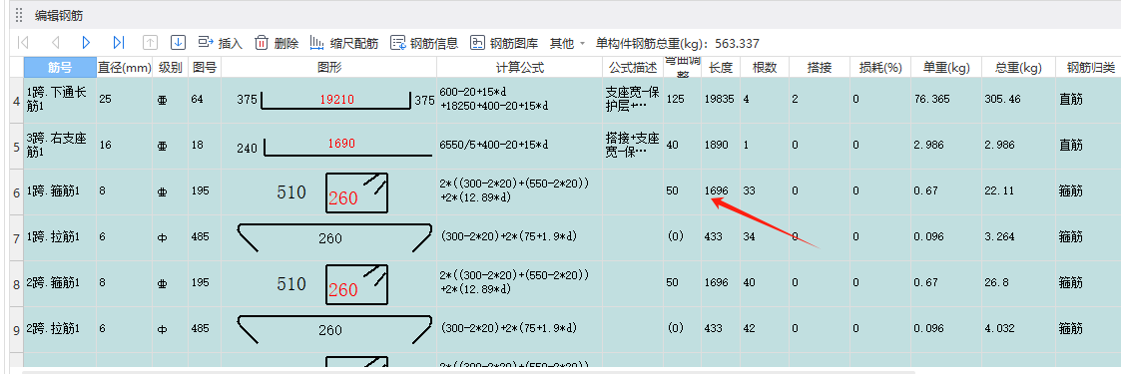Open 钢筋信息 panel

(424, 43)
